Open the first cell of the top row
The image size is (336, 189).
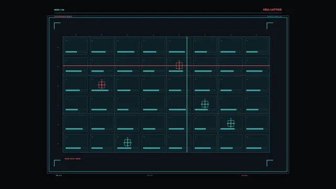click(x=76, y=46)
